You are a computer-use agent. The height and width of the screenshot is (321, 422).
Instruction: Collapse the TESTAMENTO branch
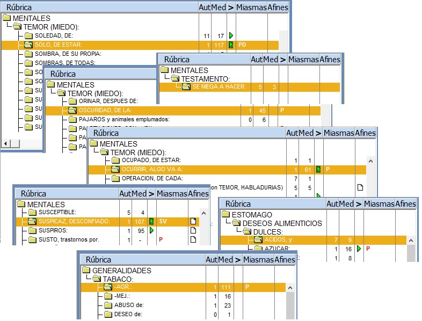(x=175, y=78)
